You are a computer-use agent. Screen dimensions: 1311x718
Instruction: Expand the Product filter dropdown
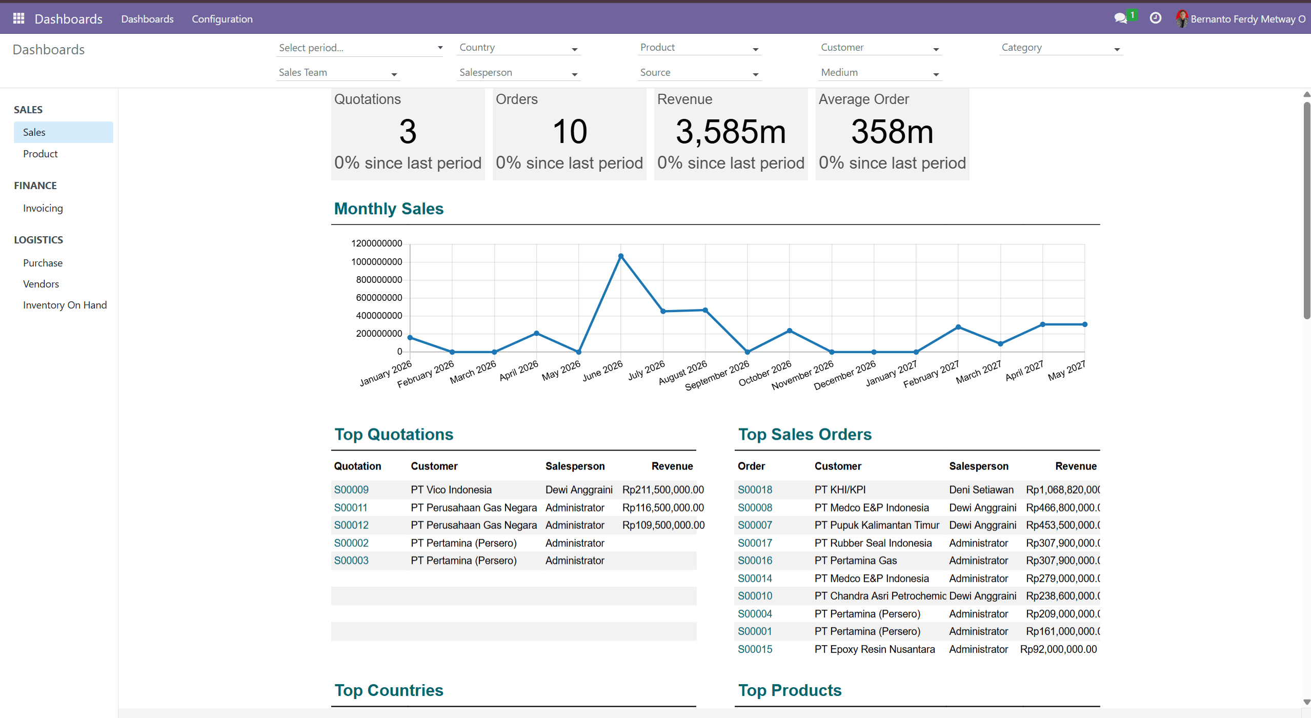click(700, 48)
